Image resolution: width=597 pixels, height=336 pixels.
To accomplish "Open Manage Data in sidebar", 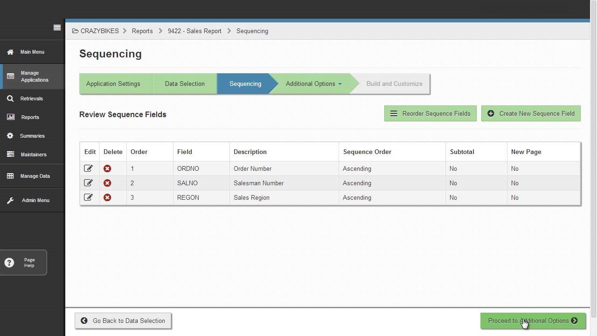I will [x=35, y=176].
